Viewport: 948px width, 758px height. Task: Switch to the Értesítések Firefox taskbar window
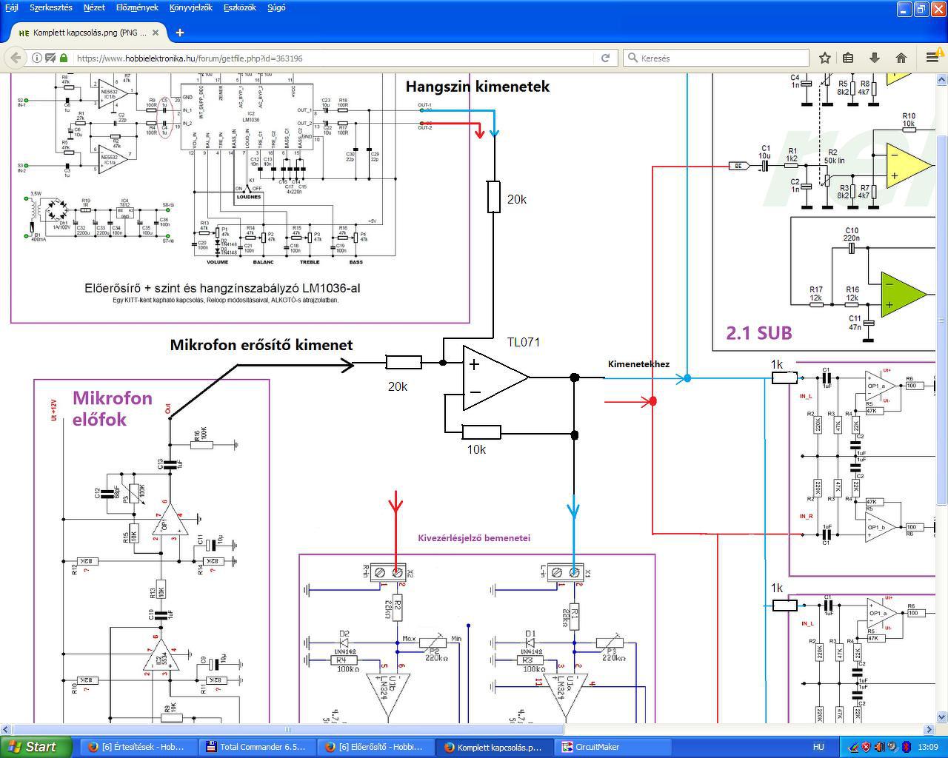pyautogui.click(x=137, y=747)
